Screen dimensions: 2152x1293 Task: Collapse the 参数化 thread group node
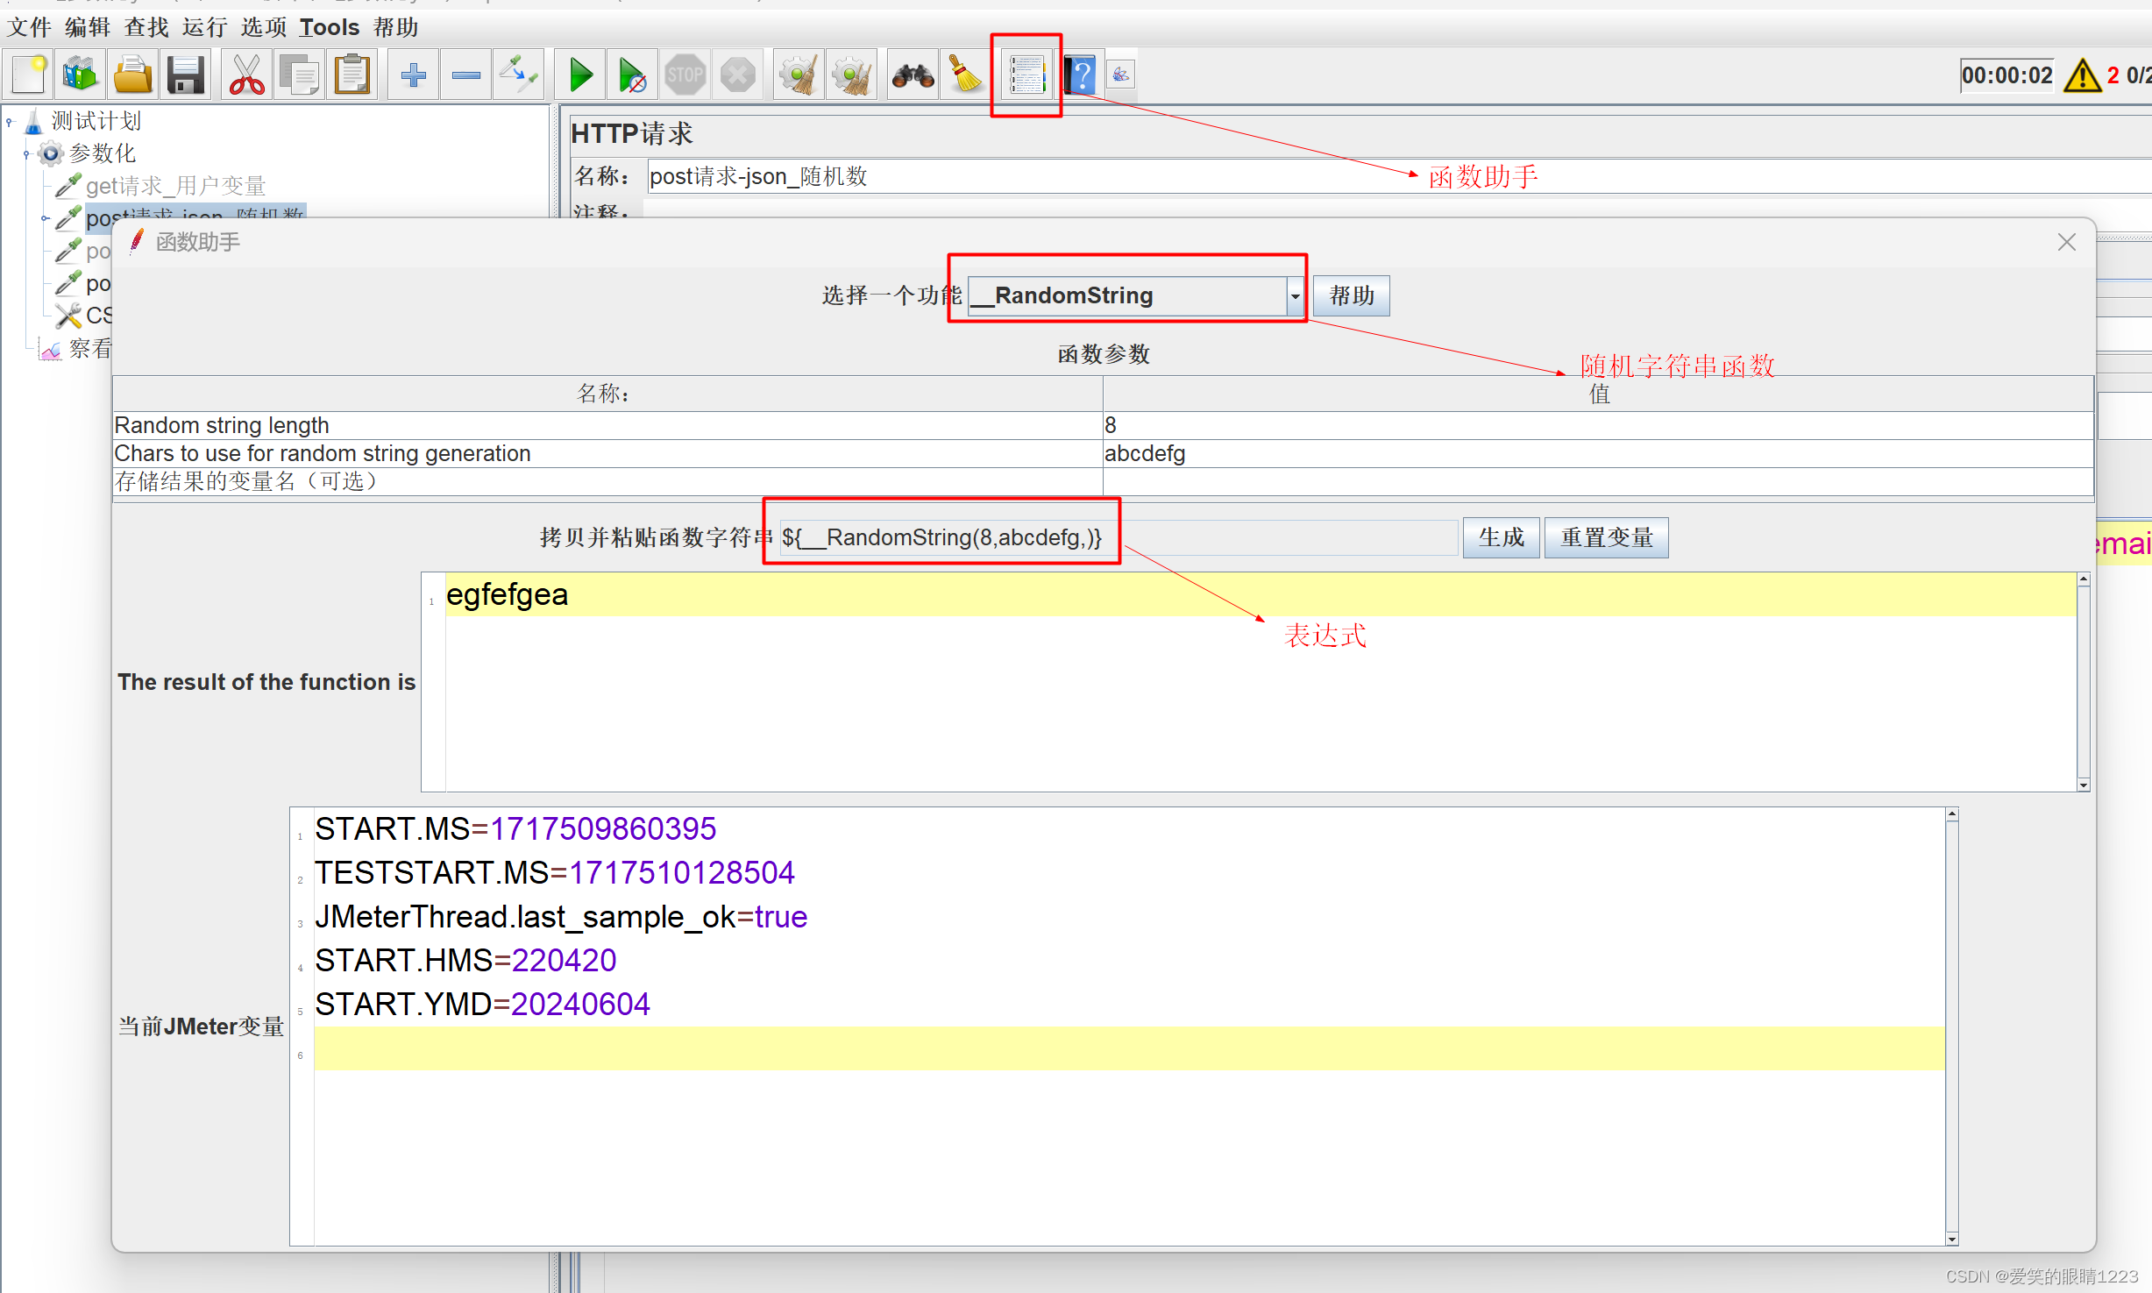[27, 154]
